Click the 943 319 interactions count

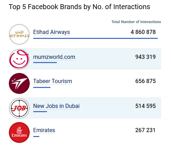[x=145, y=57]
